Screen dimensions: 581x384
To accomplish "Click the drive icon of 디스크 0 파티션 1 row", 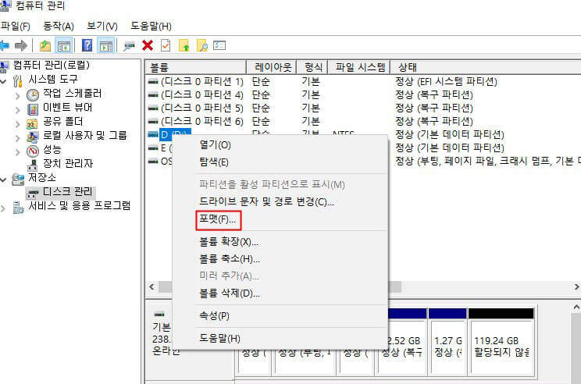I will pos(153,81).
